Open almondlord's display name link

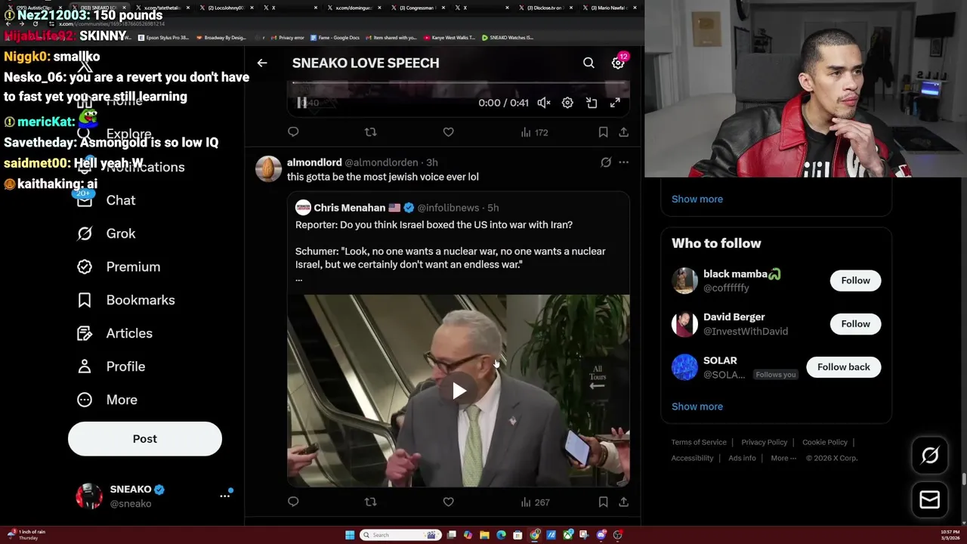pos(314,162)
